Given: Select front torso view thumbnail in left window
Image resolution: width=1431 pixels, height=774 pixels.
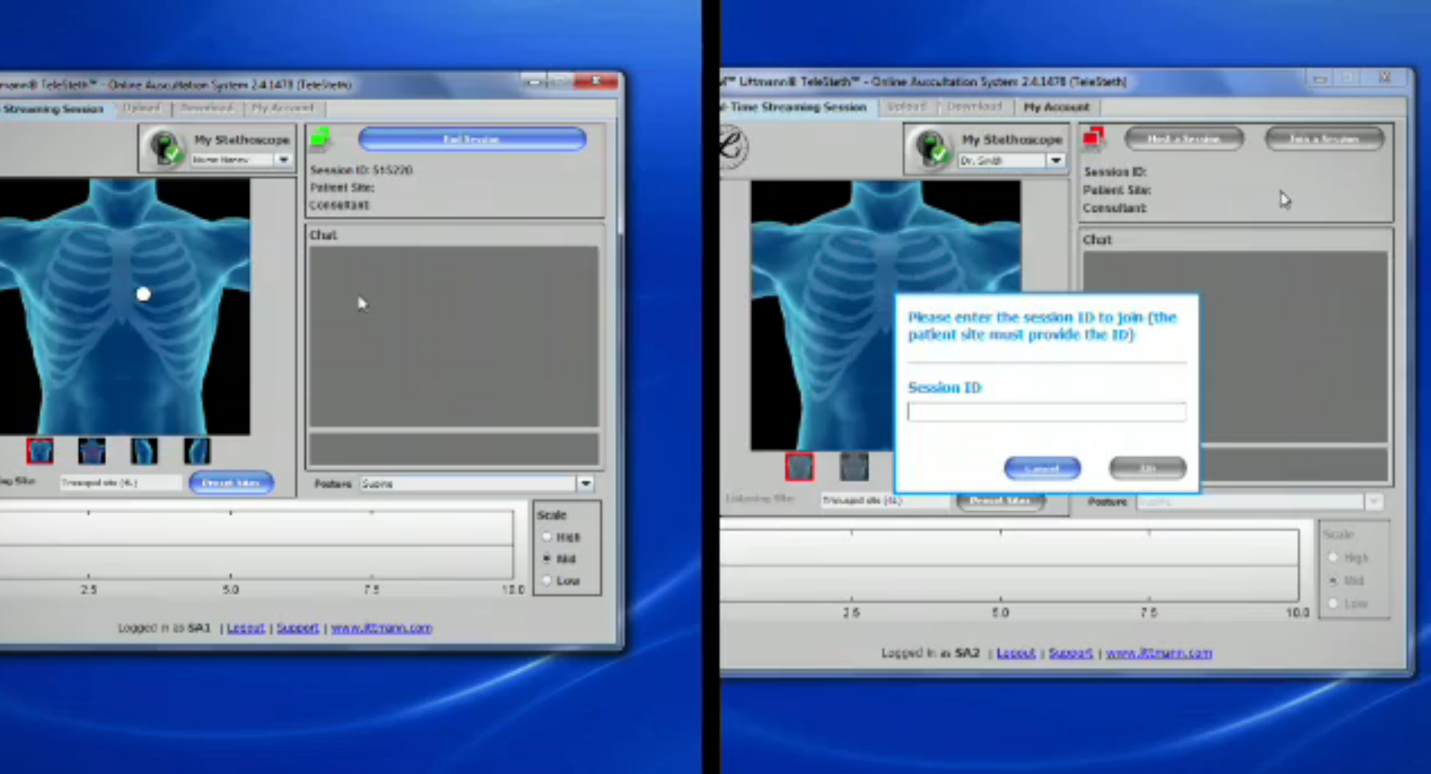Looking at the screenshot, I should [40, 451].
